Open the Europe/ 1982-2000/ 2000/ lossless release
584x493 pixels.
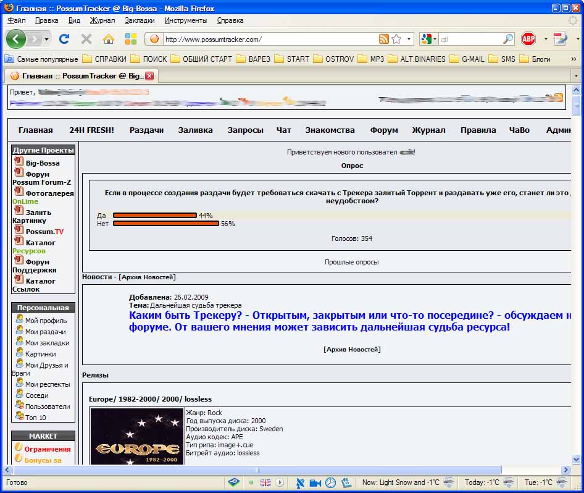click(x=150, y=399)
